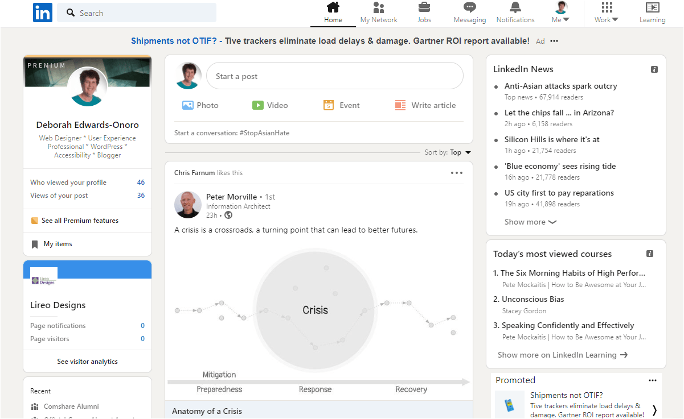Open Views of your post

click(x=88, y=196)
